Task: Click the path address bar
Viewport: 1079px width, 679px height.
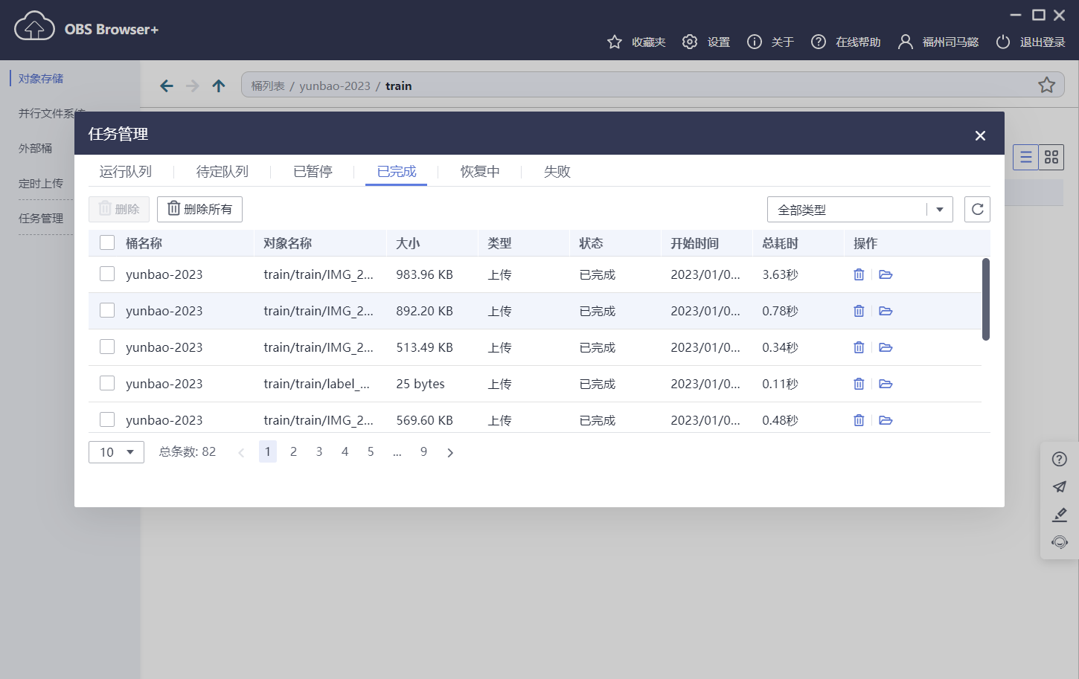Action: click(653, 85)
